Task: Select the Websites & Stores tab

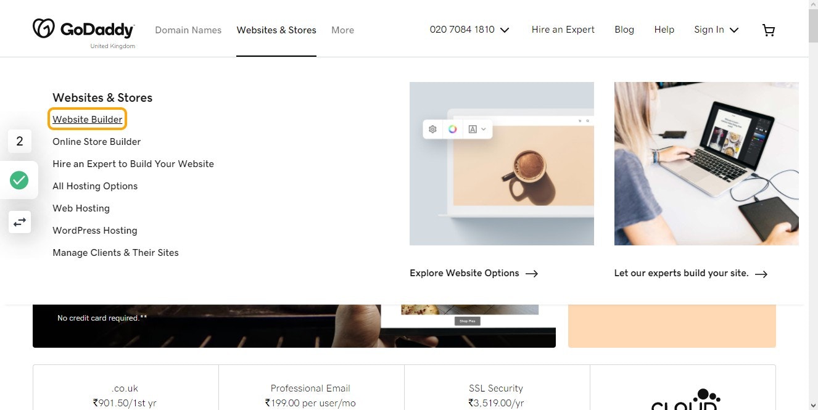Action: 276,30
